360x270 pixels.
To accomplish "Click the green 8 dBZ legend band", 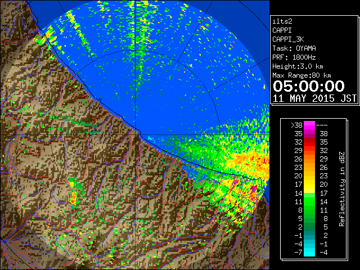I will [x=309, y=210].
